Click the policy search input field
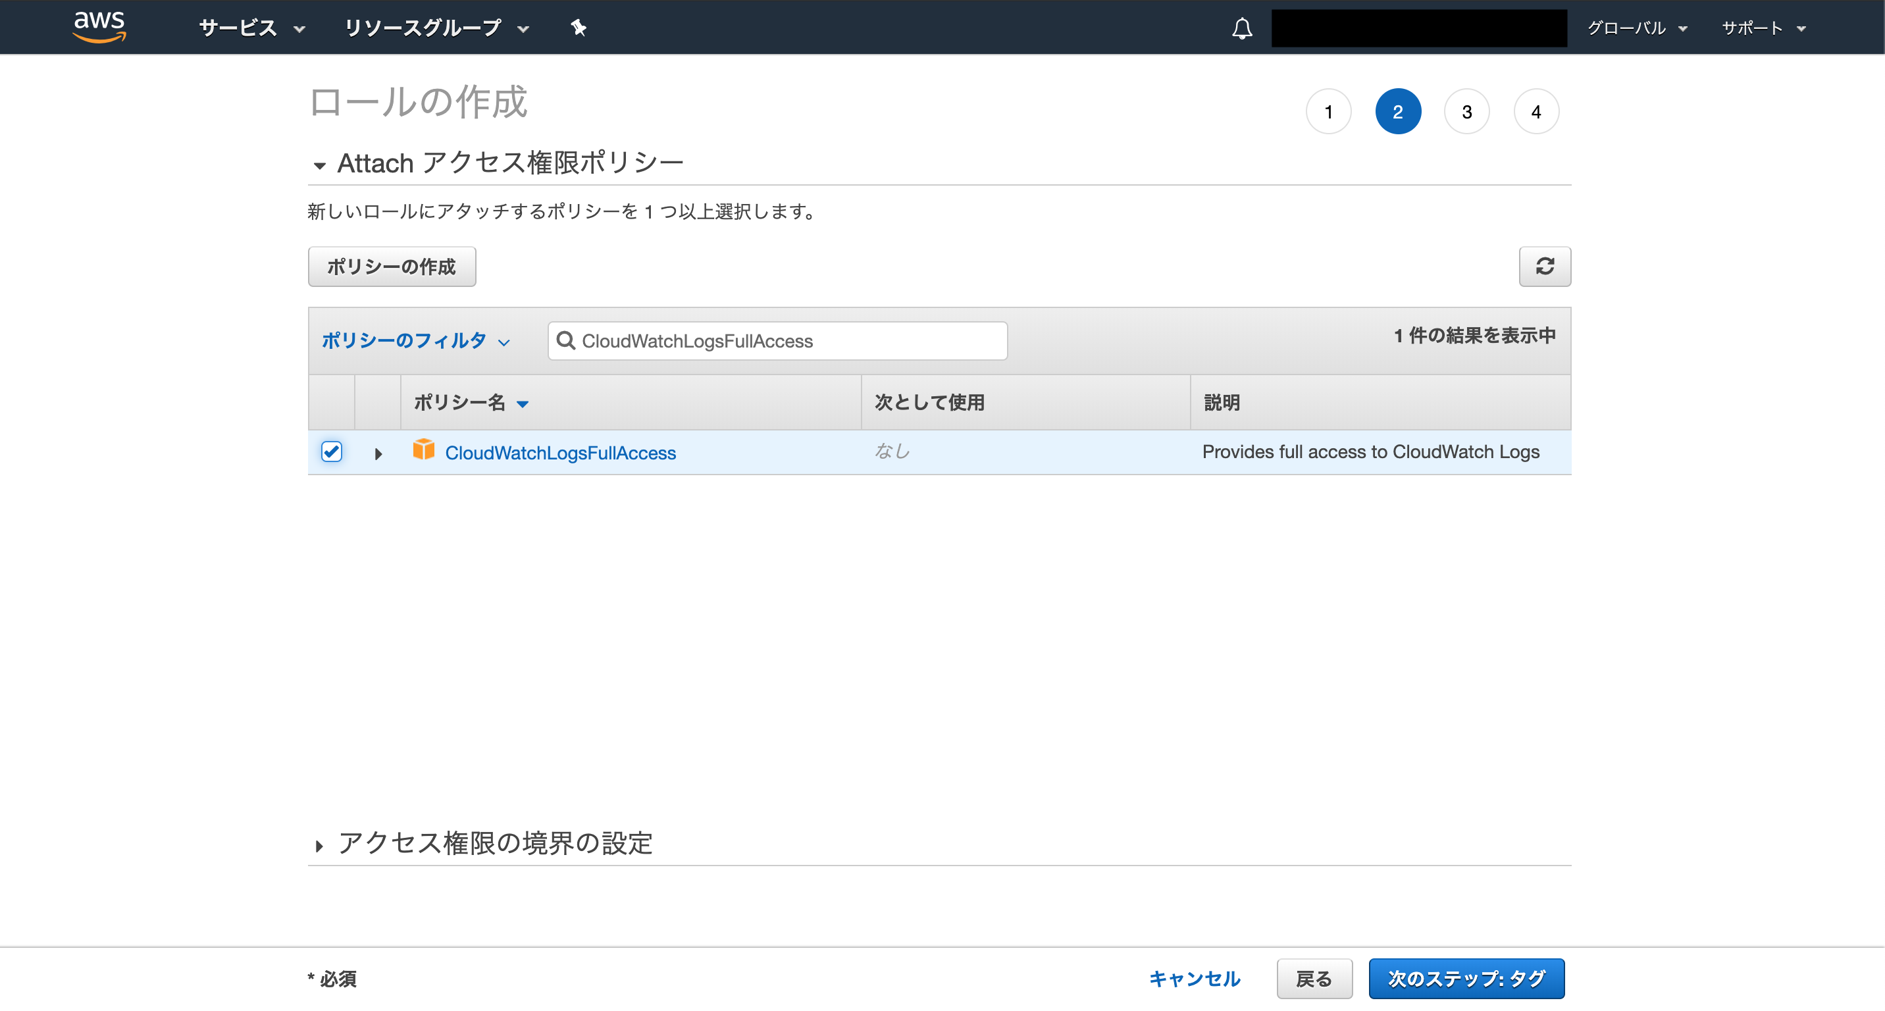The width and height of the screenshot is (1885, 1011). tap(777, 340)
